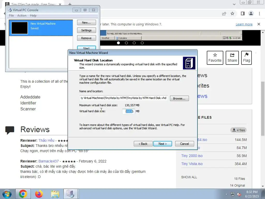Image resolution: width=265 pixels, height=199 pixels.
Task: Click the muted volume tray icon
Action: [239, 194]
